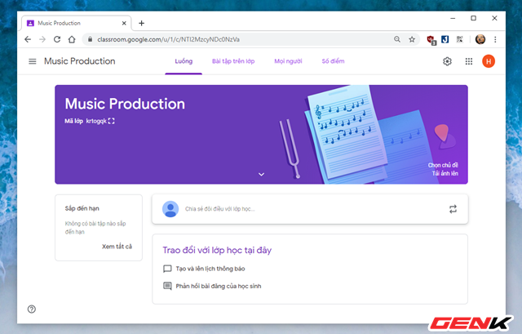Bookmark this page with the star
Viewport: 522px width, 334px height.
coord(412,39)
